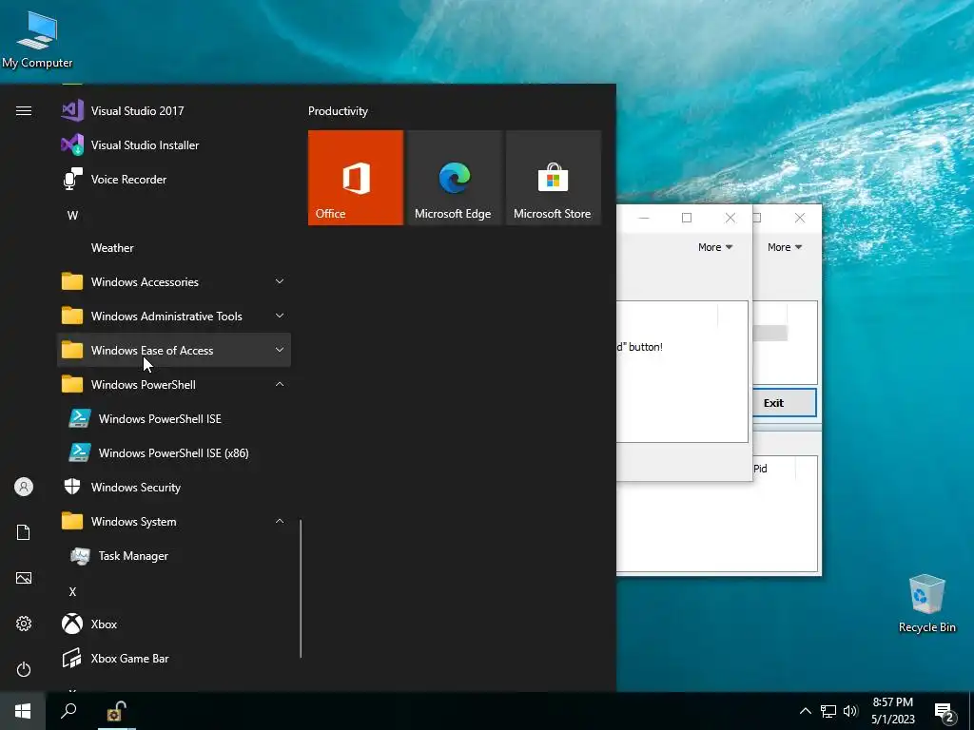This screenshot has width=974, height=730.
Task: Expand Start menu hamburger navigation
Action: pyautogui.click(x=24, y=111)
